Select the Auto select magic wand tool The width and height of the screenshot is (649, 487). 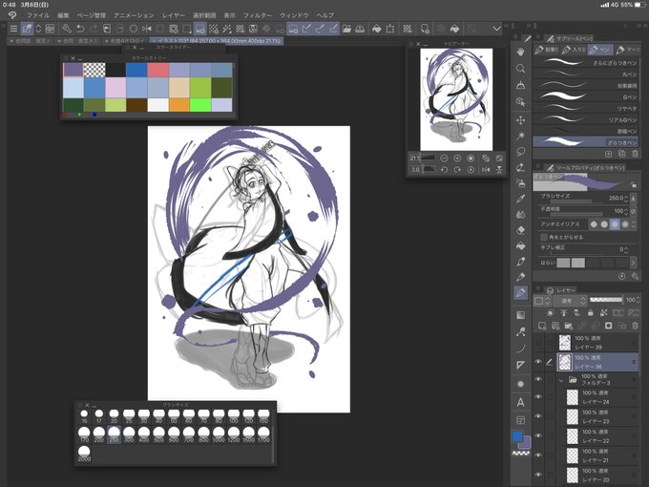[x=521, y=136]
